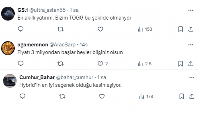Bookmark the GS.1 tweet

[x=180, y=29]
